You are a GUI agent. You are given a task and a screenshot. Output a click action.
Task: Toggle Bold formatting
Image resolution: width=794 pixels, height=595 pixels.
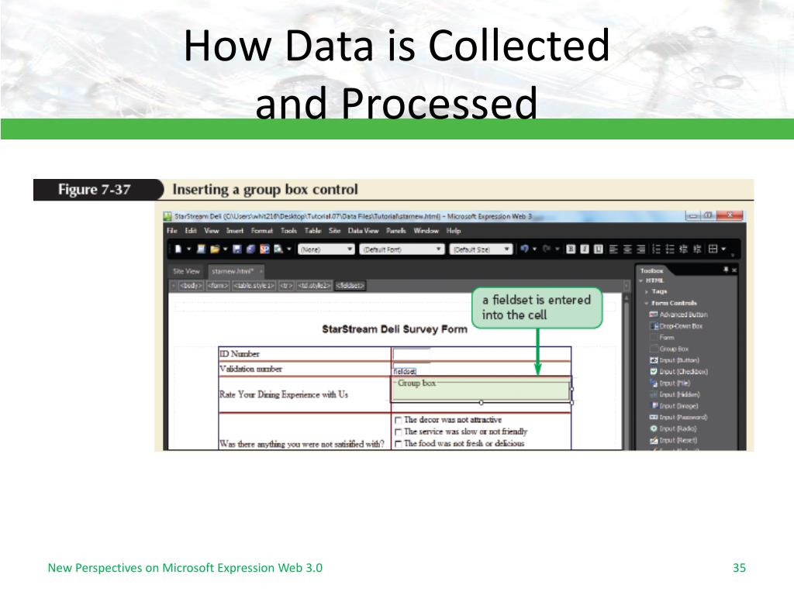[x=571, y=249]
